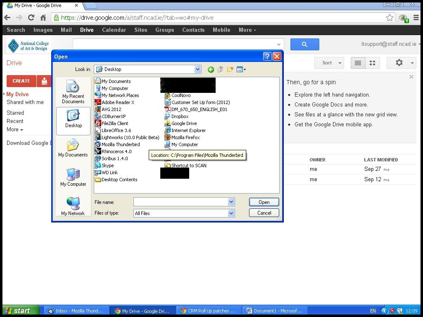This screenshot has height=317, width=423.
Task: Select Desktop in the places bar
Action: [x=74, y=121]
